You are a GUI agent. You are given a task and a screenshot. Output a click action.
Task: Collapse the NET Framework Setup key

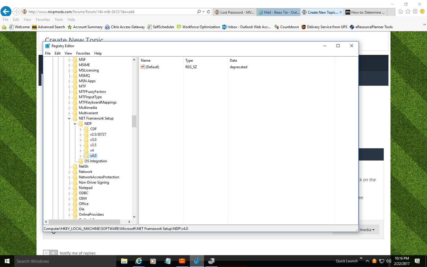[69, 118]
